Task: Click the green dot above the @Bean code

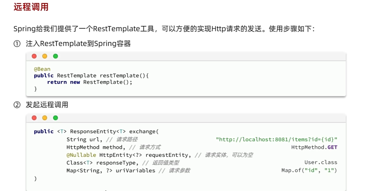Action: pos(55,56)
